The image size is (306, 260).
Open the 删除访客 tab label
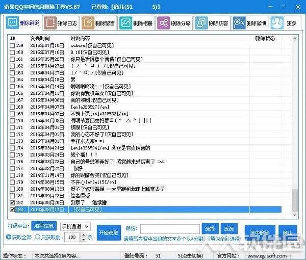(218, 23)
